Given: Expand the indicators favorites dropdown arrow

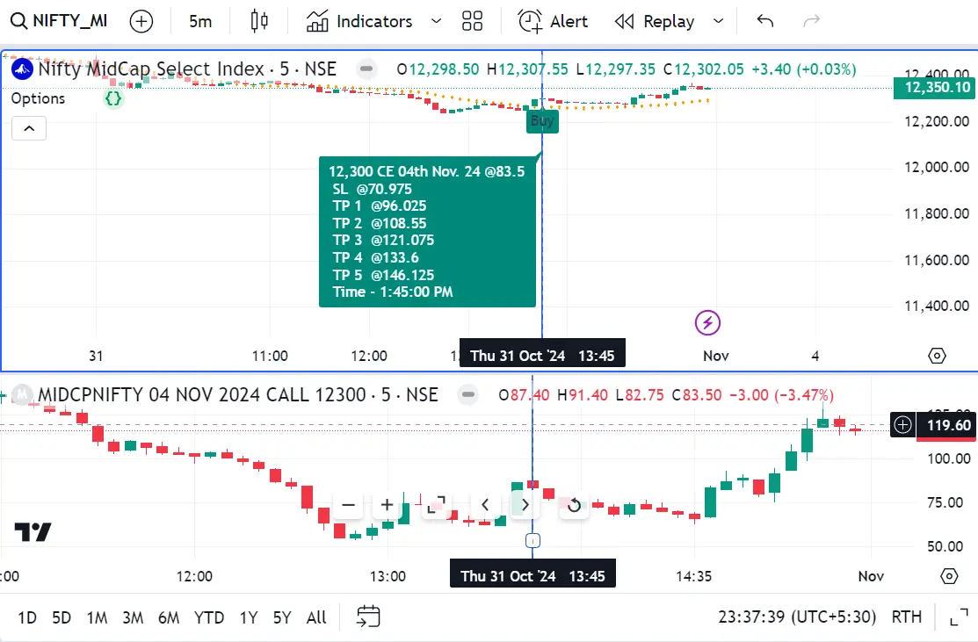Looking at the screenshot, I should pos(437,22).
